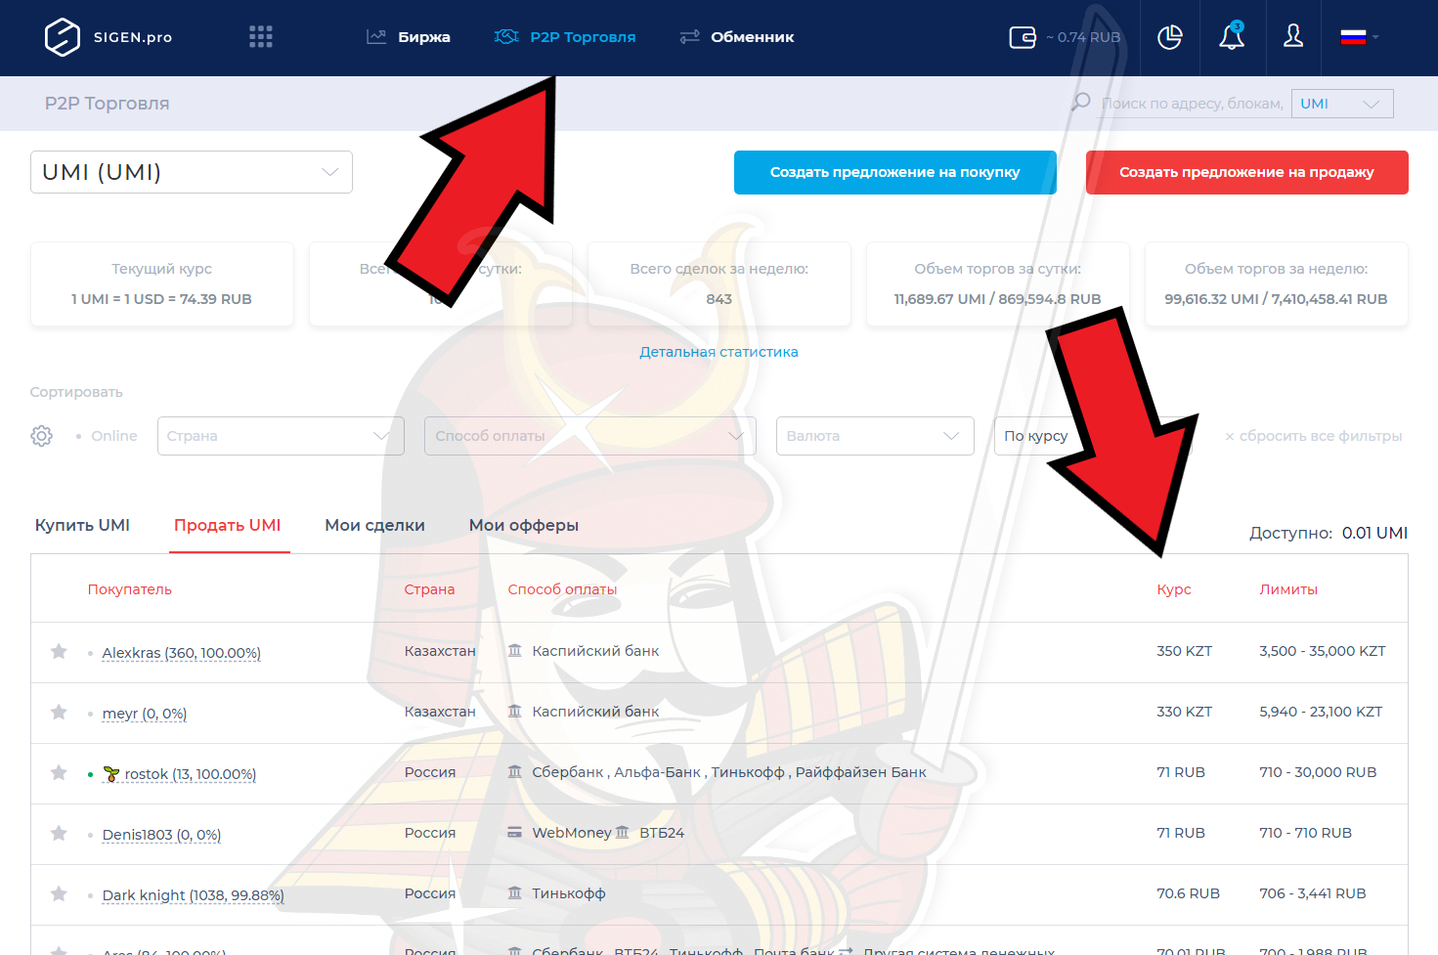Click the limits 5,940 - 23,100 KZT
The height and width of the screenshot is (955, 1438).
pyautogui.click(x=1321, y=712)
